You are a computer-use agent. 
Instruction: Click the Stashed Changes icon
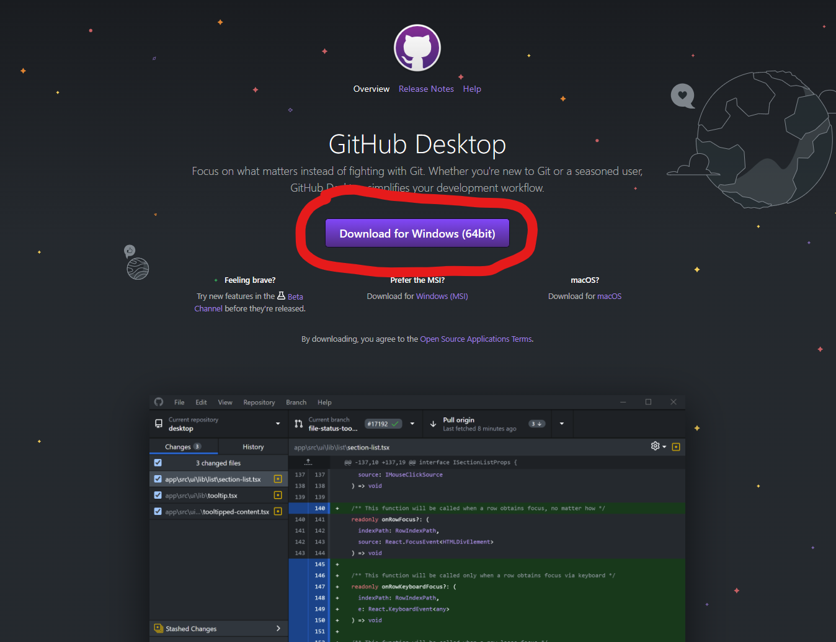158,628
